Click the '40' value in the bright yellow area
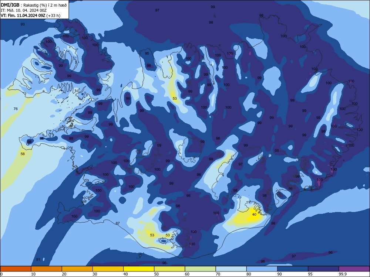This screenshot has width=370, height=277. [x=254, y=215]
